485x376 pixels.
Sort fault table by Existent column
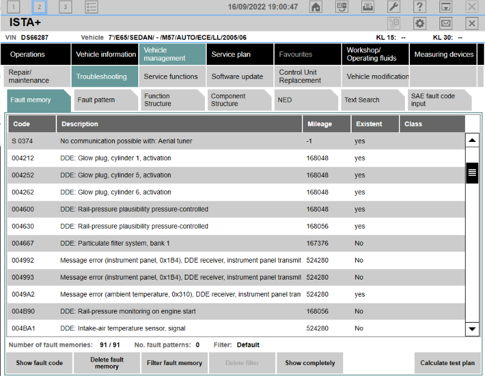(375, 124)
